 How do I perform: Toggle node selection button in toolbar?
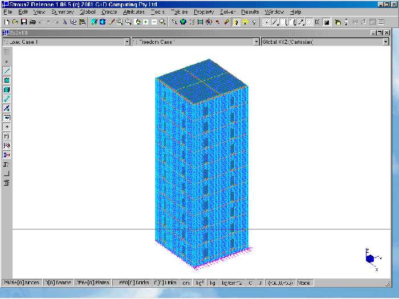(x=267, y=22)
